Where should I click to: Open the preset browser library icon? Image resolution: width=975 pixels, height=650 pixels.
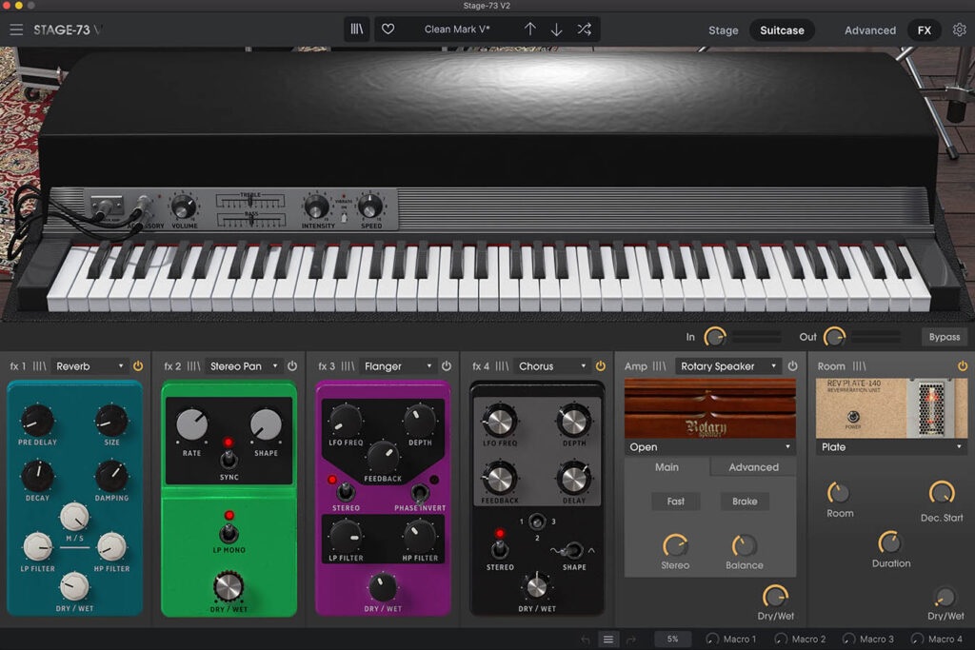pyautogui.click(x=357, y=30)
